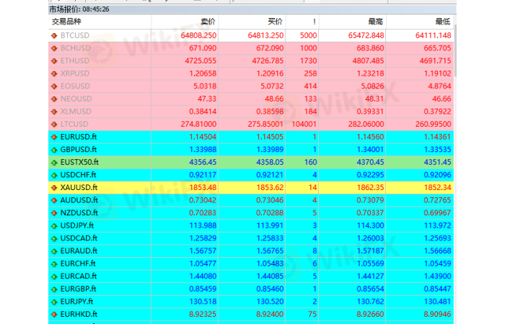Click the arrow icon beside ETHUSD
The height and width of the screenshot is (324, 505).
tap(54, 60)
